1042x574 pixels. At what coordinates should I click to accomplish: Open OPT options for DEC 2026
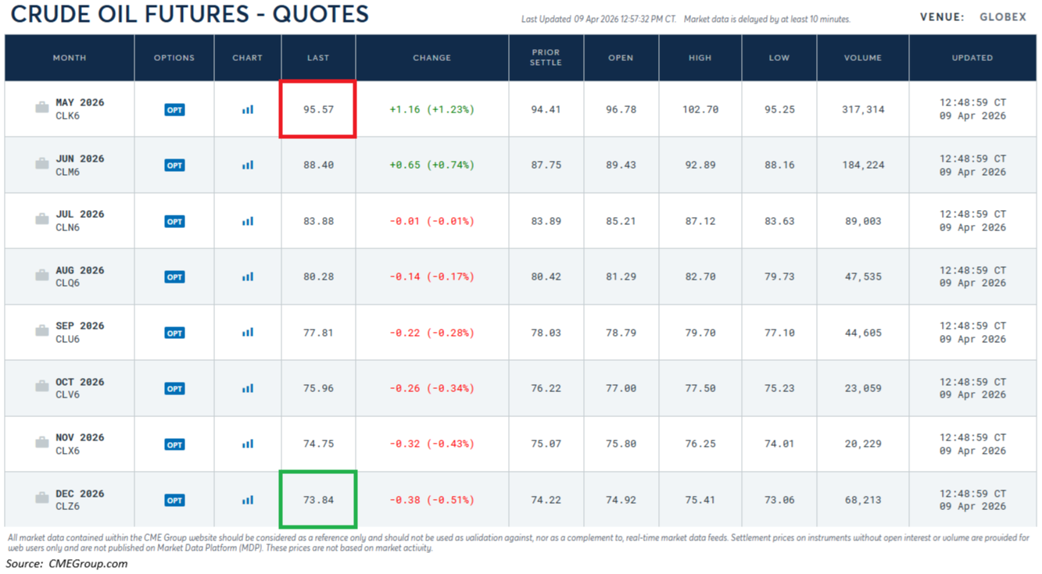(x=174, y=501)
